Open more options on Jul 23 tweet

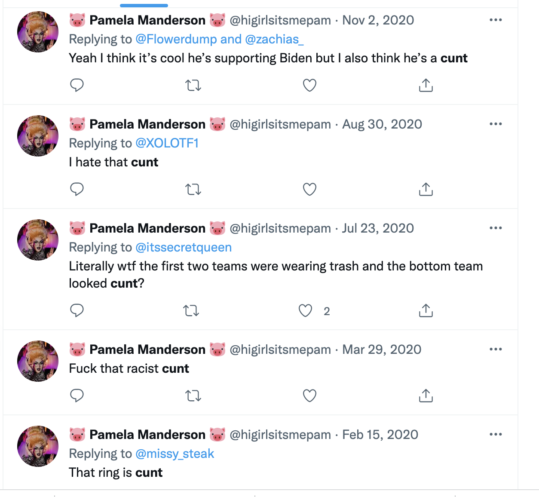click(x=496, y=228)
